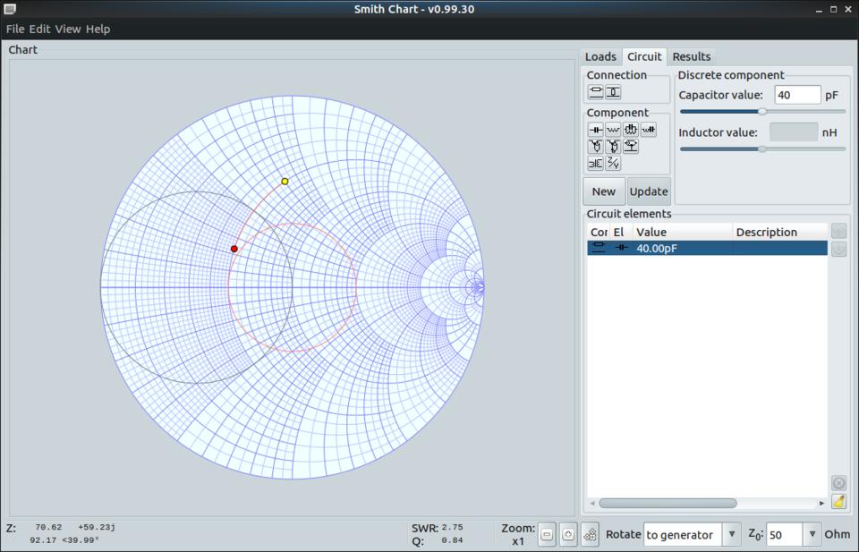Click the zoom fit rectangle icon
The height and width of the screenshot is (552, 859).
[x=547, y=535]
